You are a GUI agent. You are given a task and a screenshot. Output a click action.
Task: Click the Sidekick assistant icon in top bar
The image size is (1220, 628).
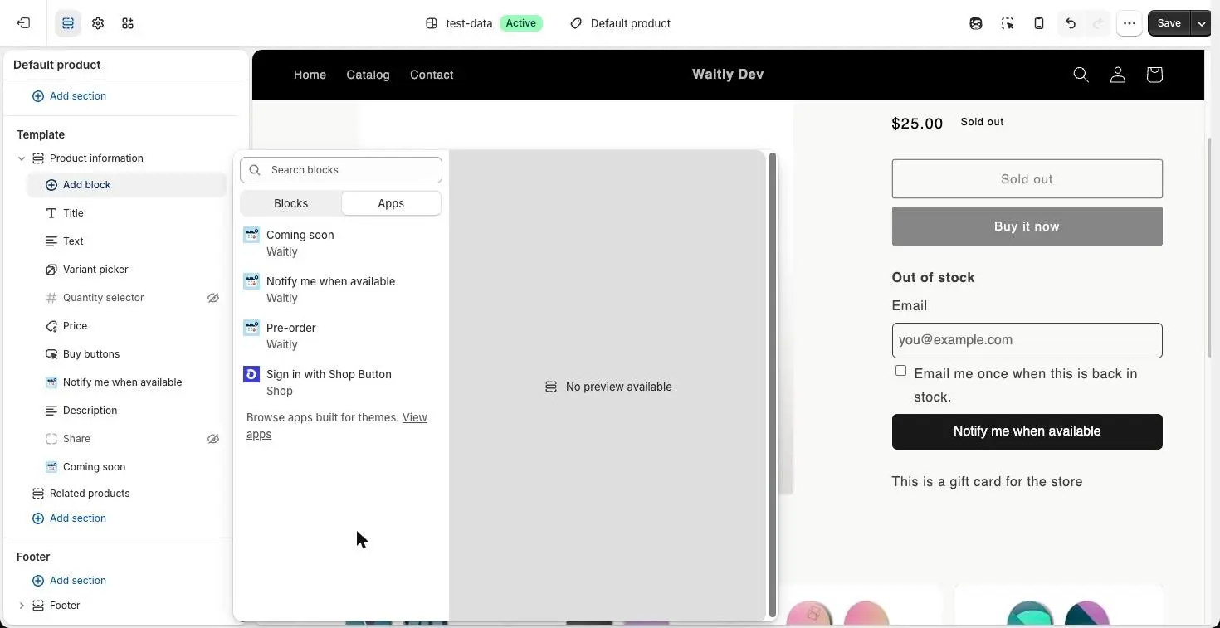(976, 23)
